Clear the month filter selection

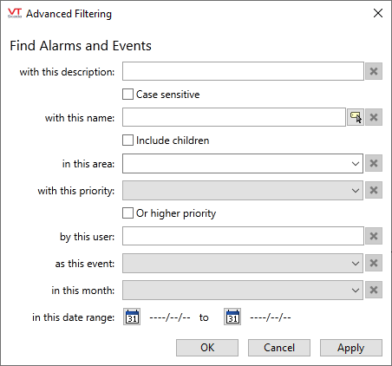(x=374, y=290)
